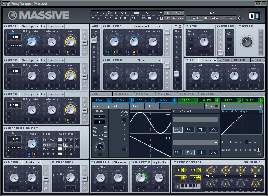Select triangle wave for lower curve
Image resolution: width=268 pixels, height=196 pixels.
coord(213,152)
